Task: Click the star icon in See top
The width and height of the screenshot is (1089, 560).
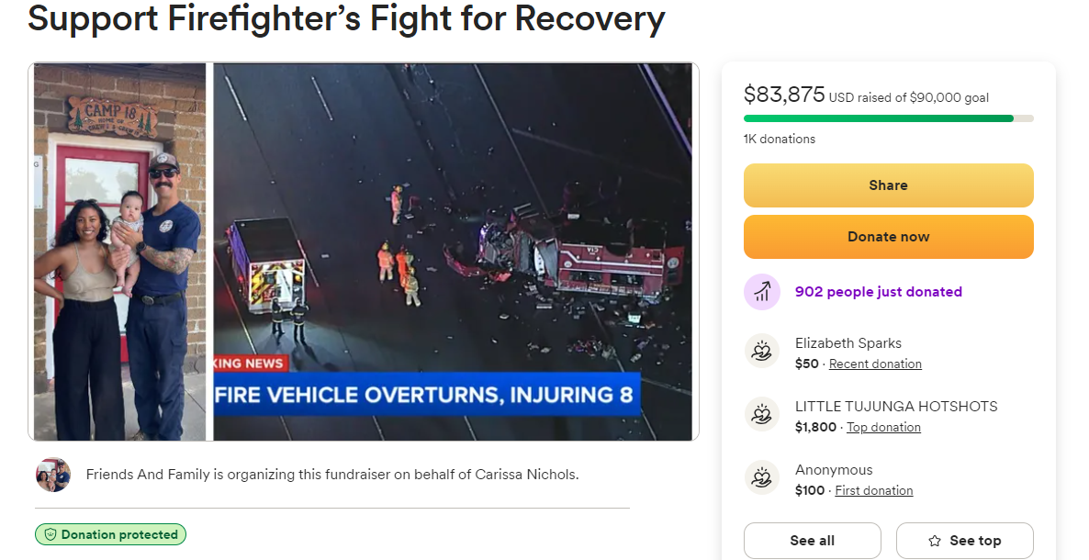Action: pos(935,541)
